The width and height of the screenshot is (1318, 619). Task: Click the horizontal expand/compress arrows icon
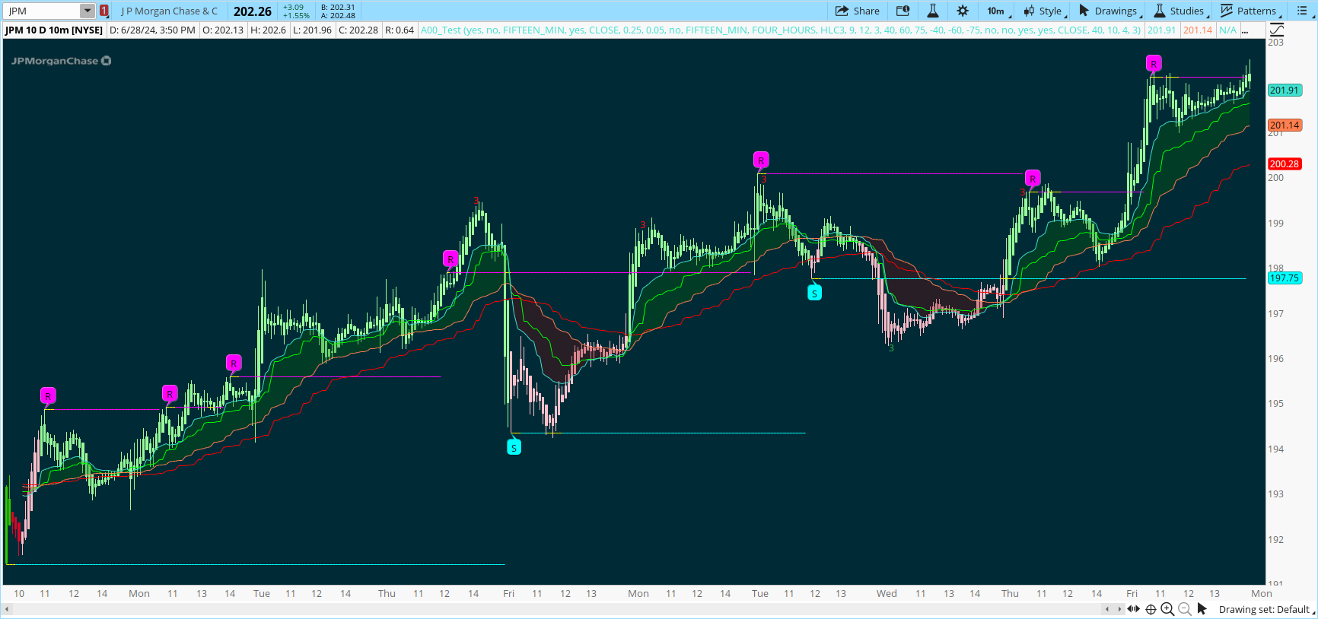pos(1133,609)
